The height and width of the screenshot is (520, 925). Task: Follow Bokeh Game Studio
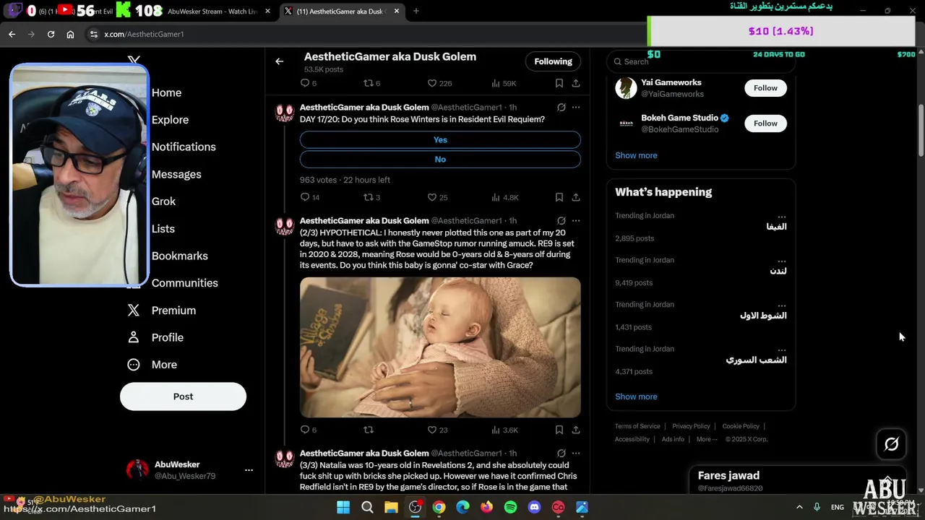coord(765,123)
